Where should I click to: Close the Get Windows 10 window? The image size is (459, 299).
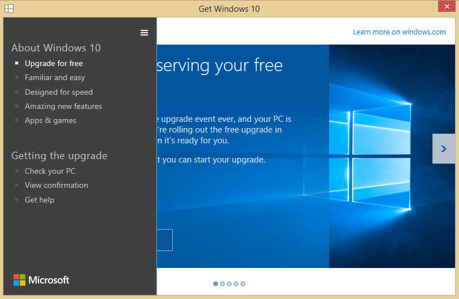[x=447, y=6]
